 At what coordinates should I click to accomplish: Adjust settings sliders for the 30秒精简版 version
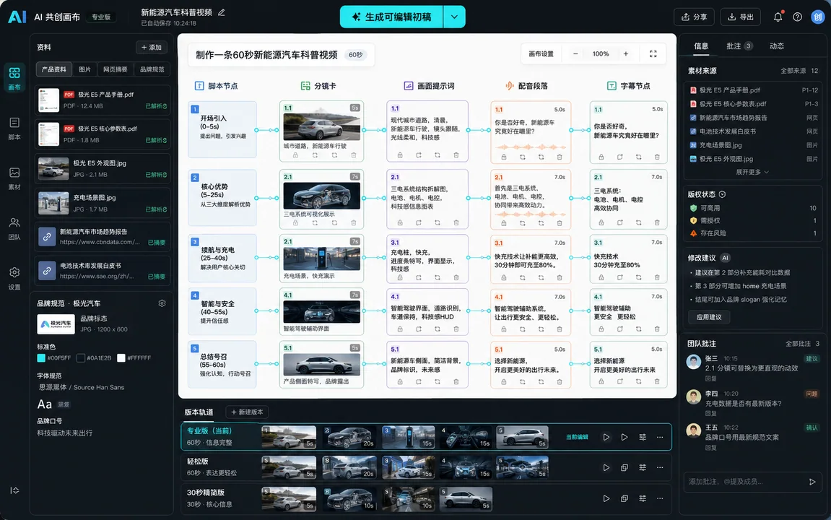coord(643,498)
